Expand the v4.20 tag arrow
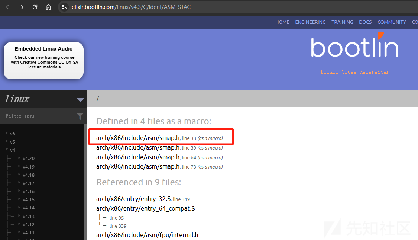This screenshot has width=418, height=240. click(19, 158)
